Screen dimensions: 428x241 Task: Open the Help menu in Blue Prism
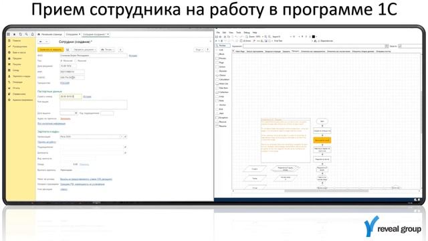(x=255, y=33)
